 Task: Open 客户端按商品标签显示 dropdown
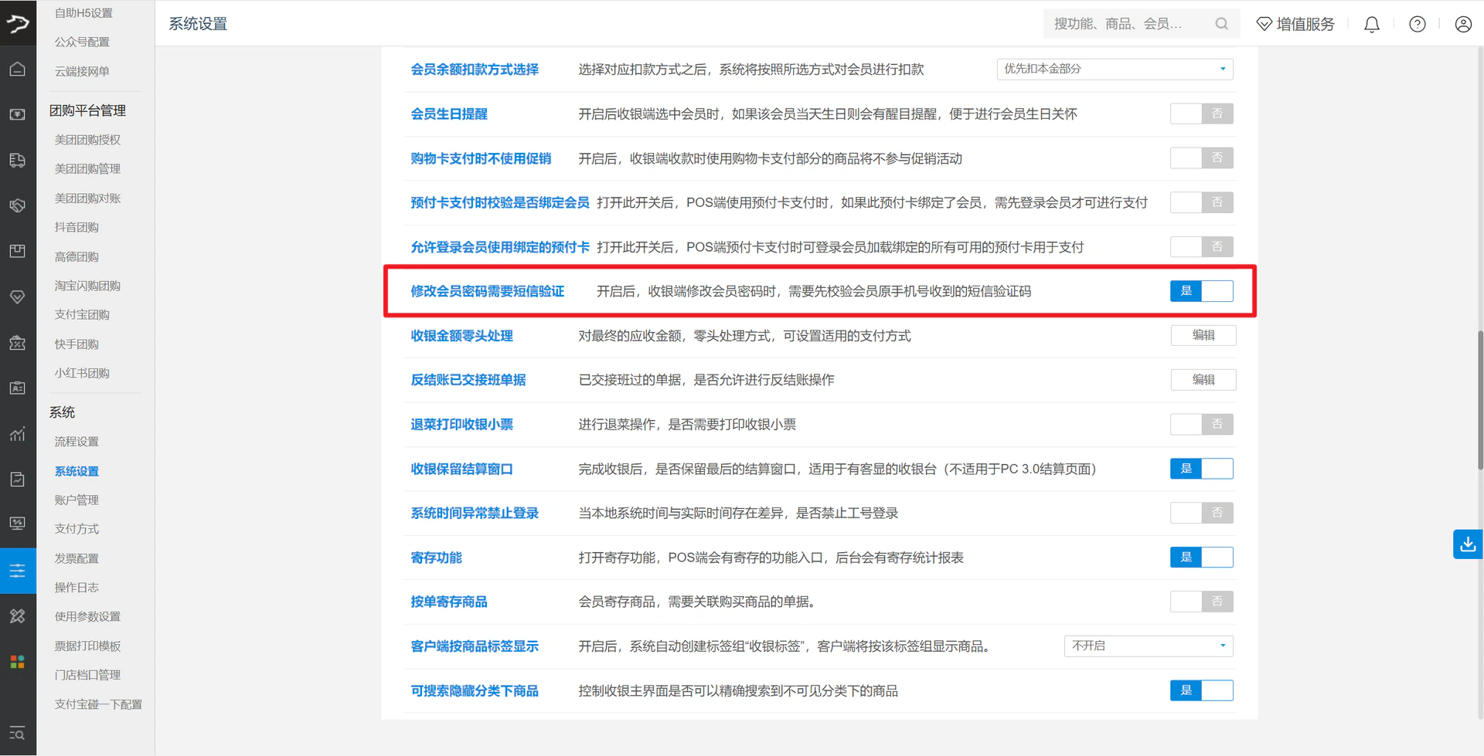click(1149, 646)
